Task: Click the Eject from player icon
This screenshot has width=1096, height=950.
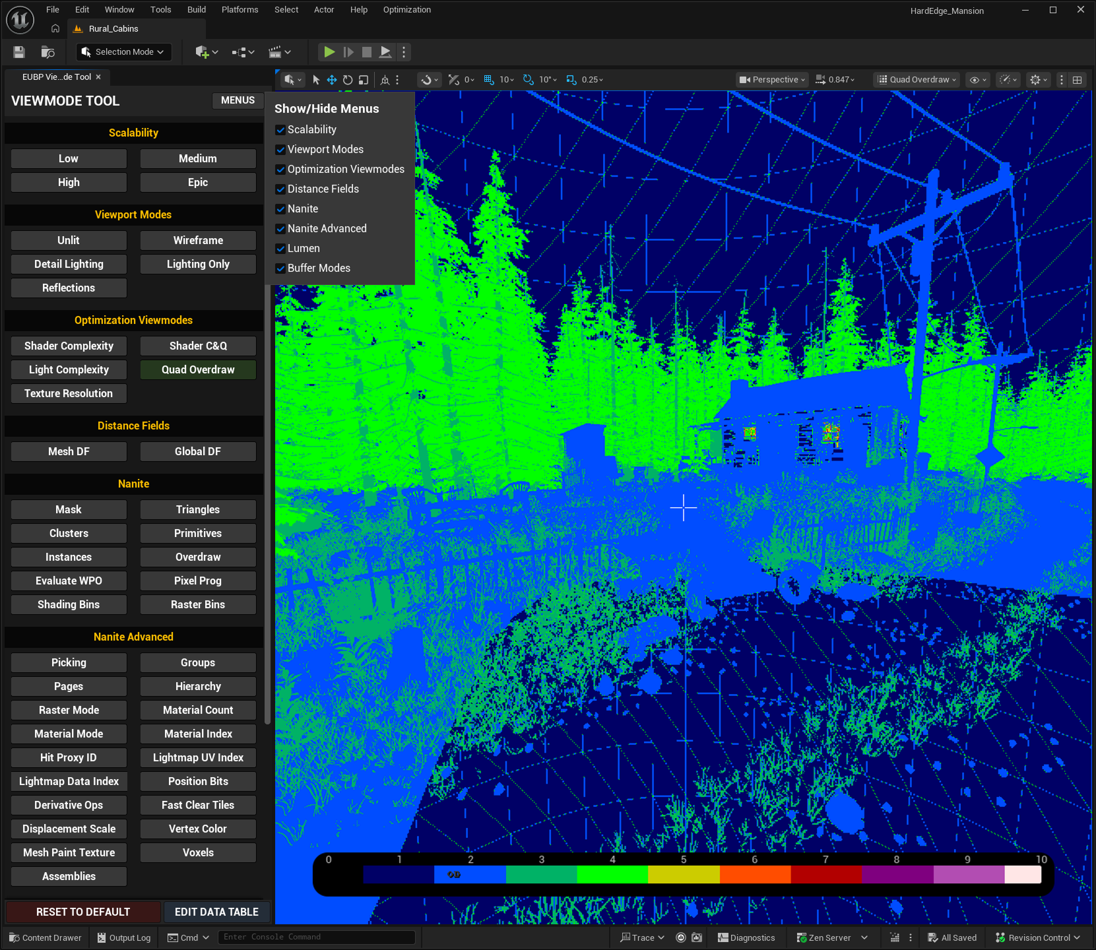Action: (385, 52)
